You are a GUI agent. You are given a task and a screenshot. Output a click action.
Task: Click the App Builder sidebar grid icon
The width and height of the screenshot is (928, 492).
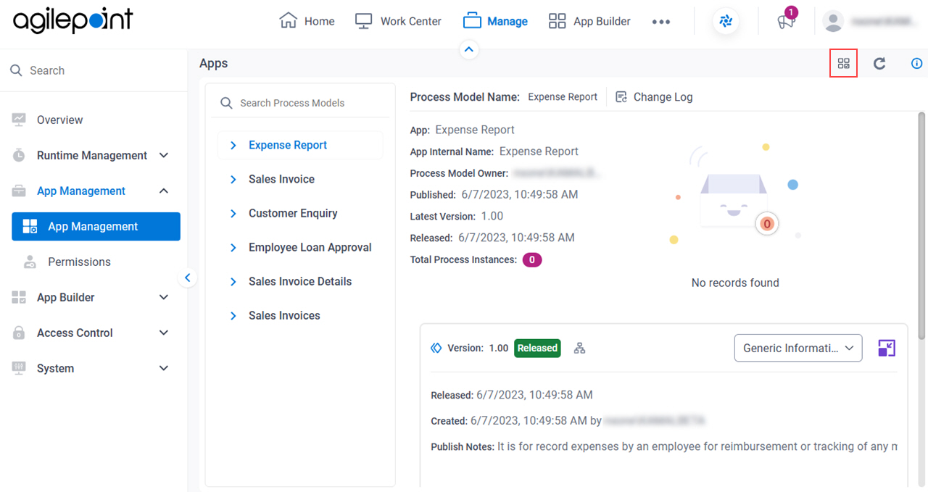point(19,297)
